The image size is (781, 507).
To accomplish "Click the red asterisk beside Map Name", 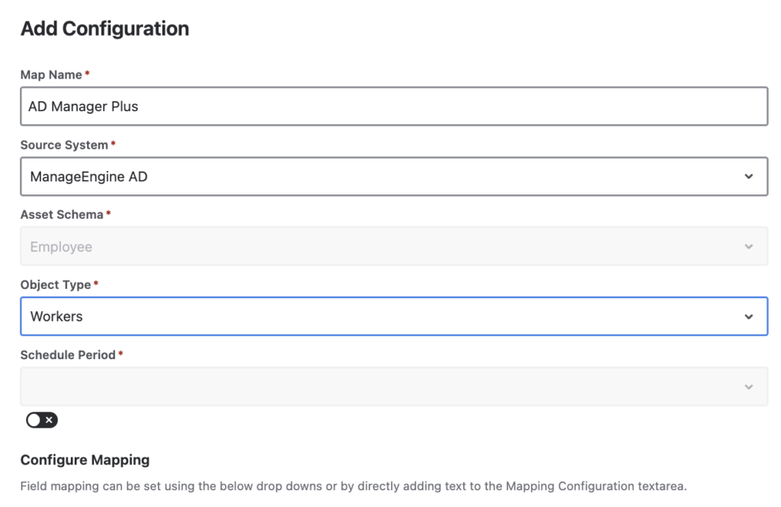I will pos(87,74).
